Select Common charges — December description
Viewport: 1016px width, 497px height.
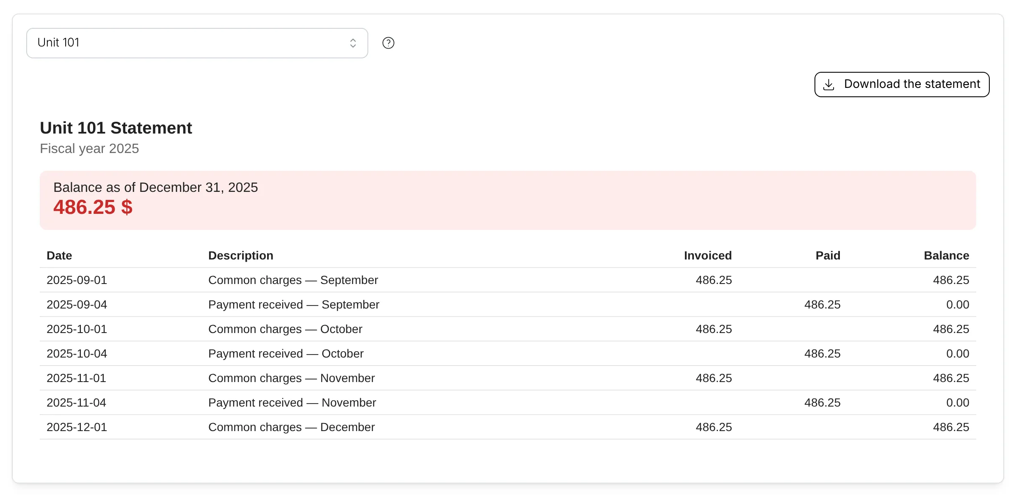pos(292,427)
